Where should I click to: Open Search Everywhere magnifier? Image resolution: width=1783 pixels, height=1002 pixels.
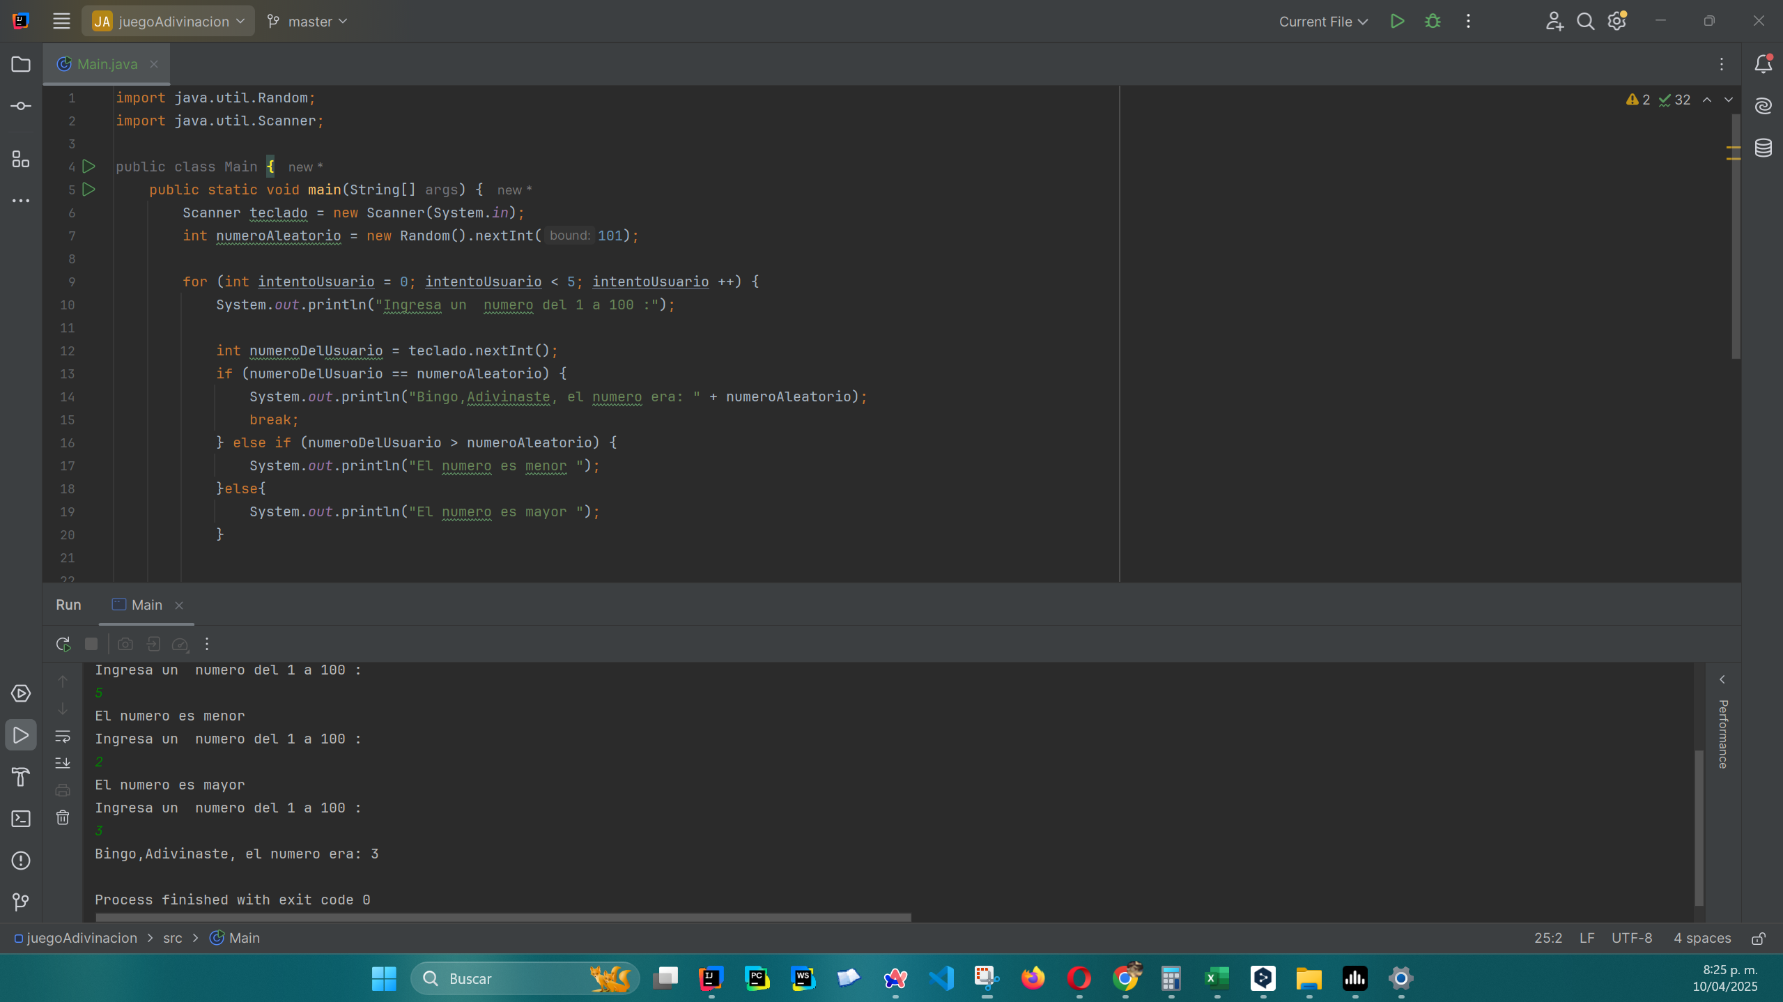click(1585, 21)
